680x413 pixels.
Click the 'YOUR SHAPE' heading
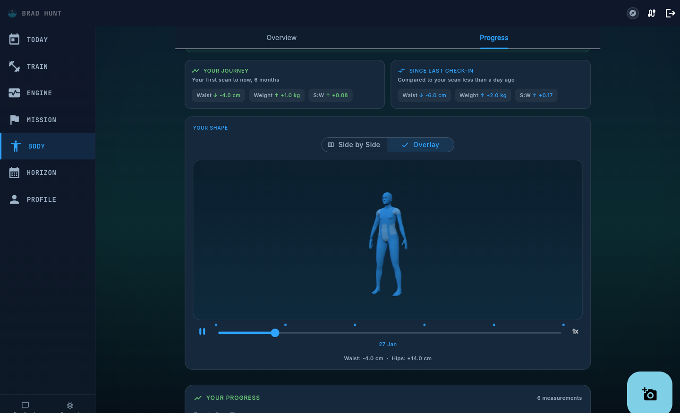(211, 128)
